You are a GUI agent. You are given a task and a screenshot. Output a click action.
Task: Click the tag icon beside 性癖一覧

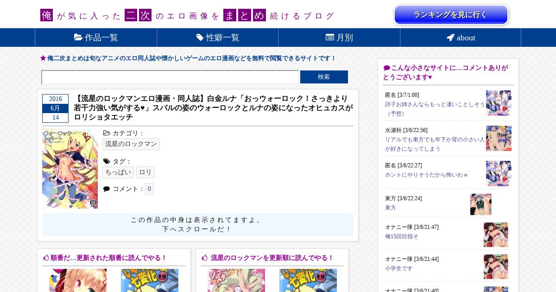200,38
